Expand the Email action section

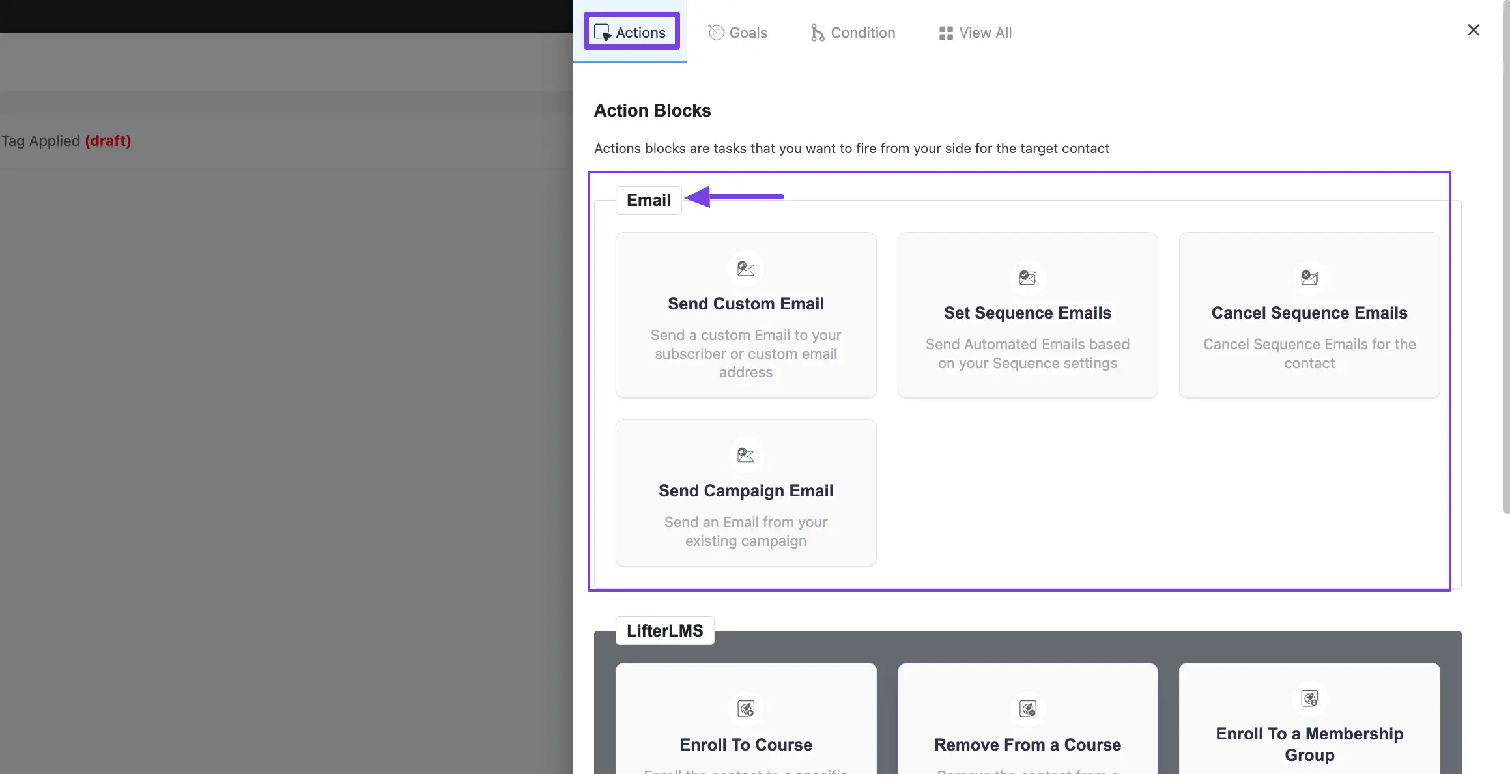tap(648, 199)
